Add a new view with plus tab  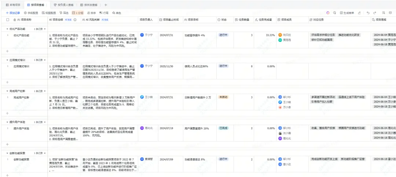[106, 5]
